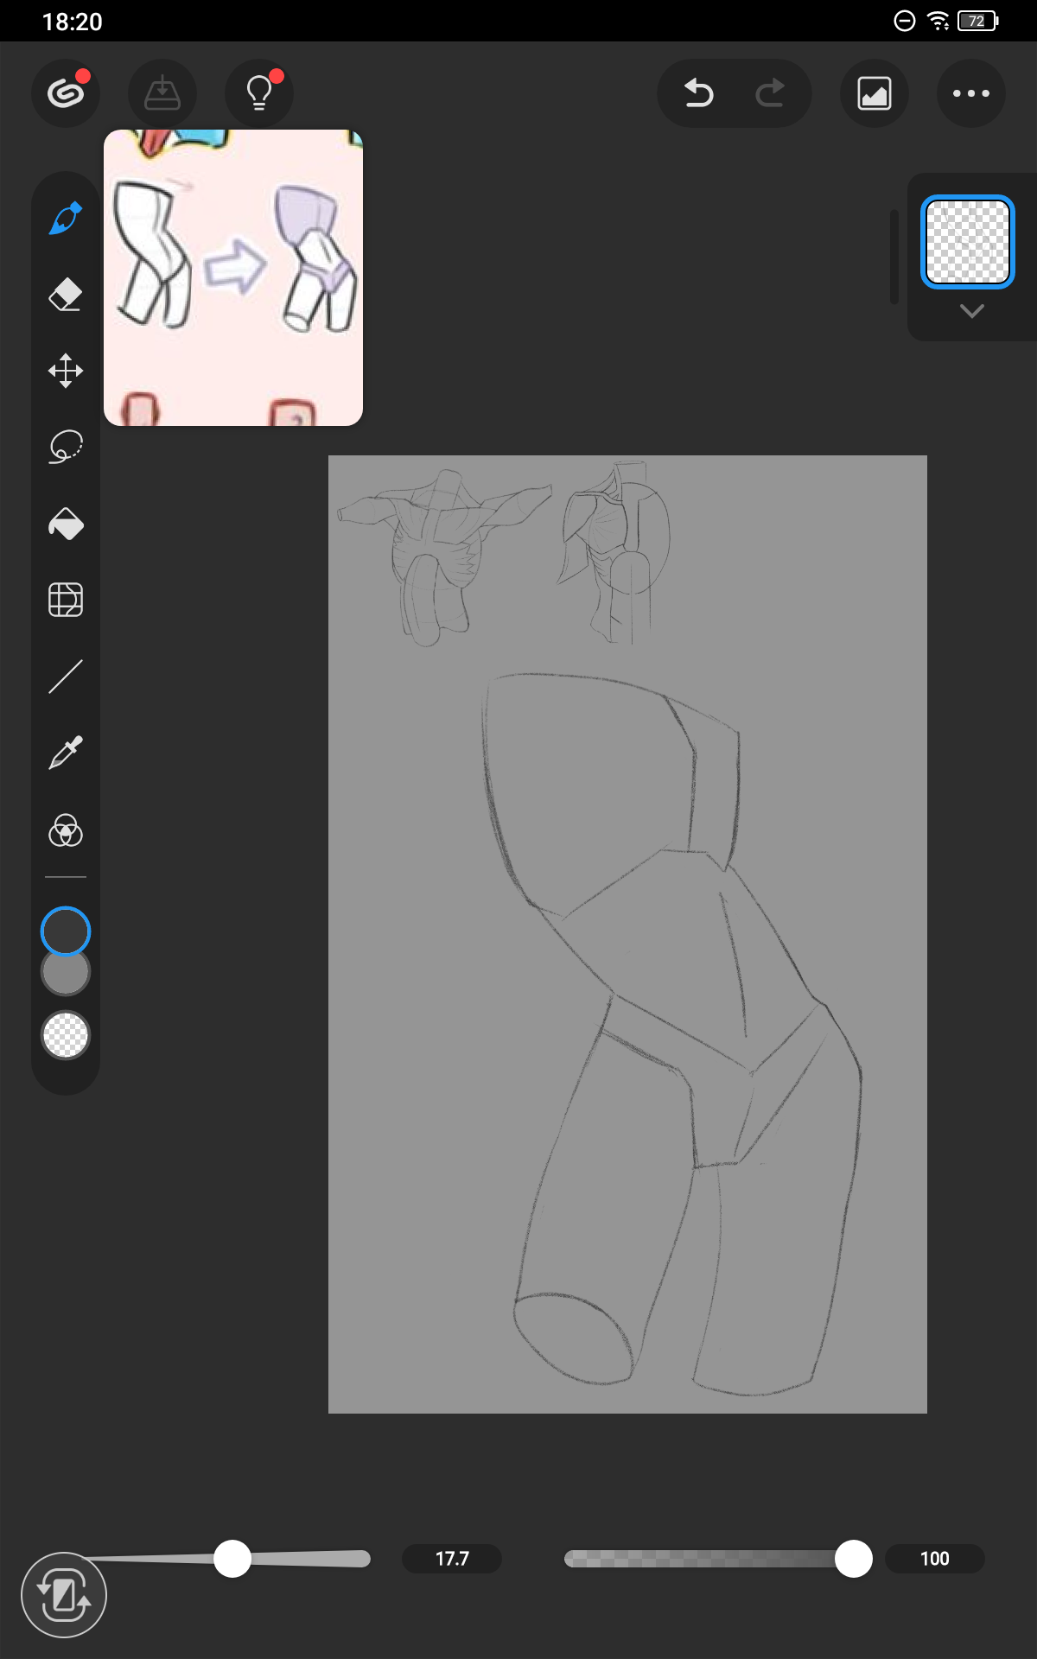Choose the Lasso selection tool
This screenshot has height=1659, width=1037.
(66, 447)
